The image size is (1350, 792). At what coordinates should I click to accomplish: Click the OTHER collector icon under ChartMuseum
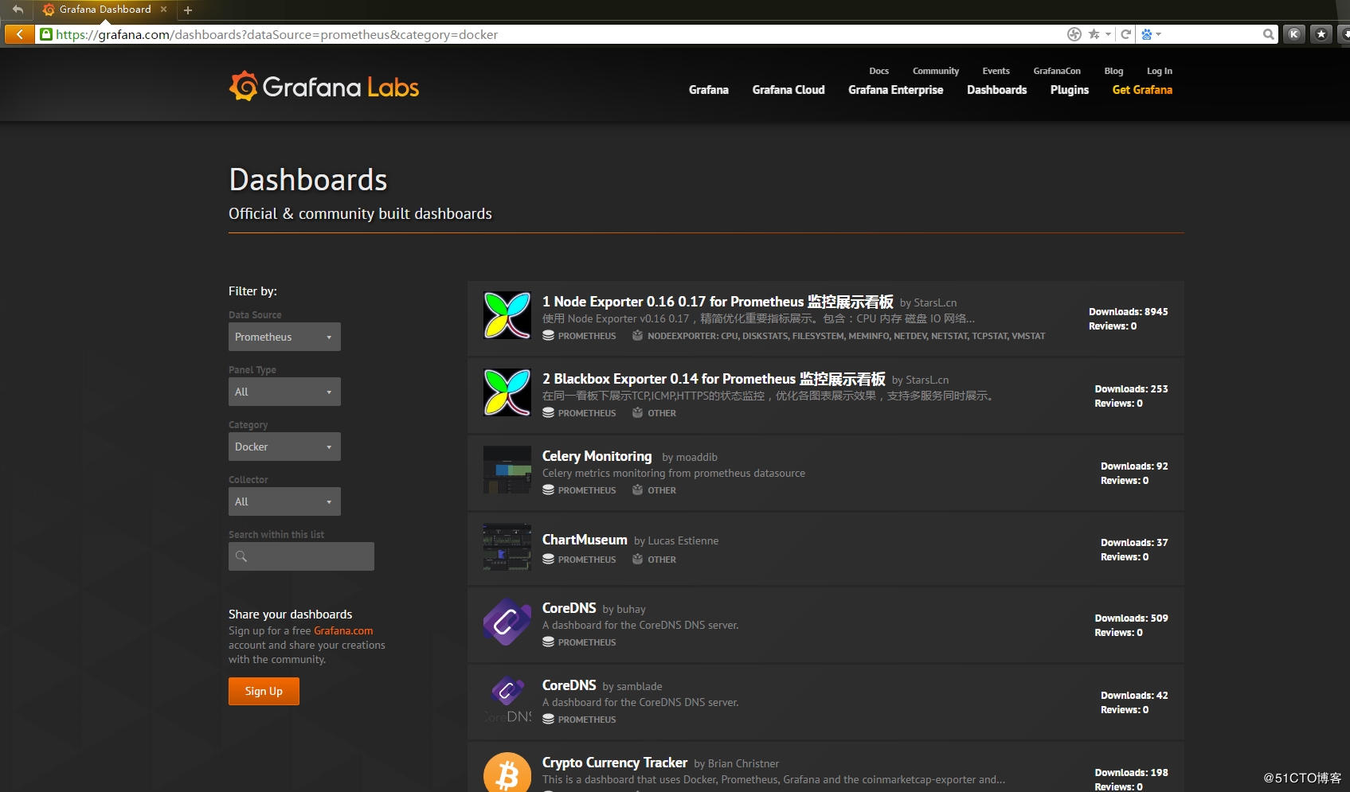tap(637, 559)
